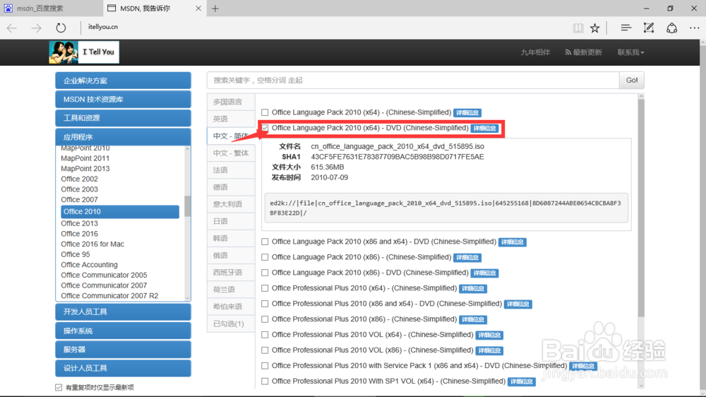Open 最新更新 feed link

[584, 52]
